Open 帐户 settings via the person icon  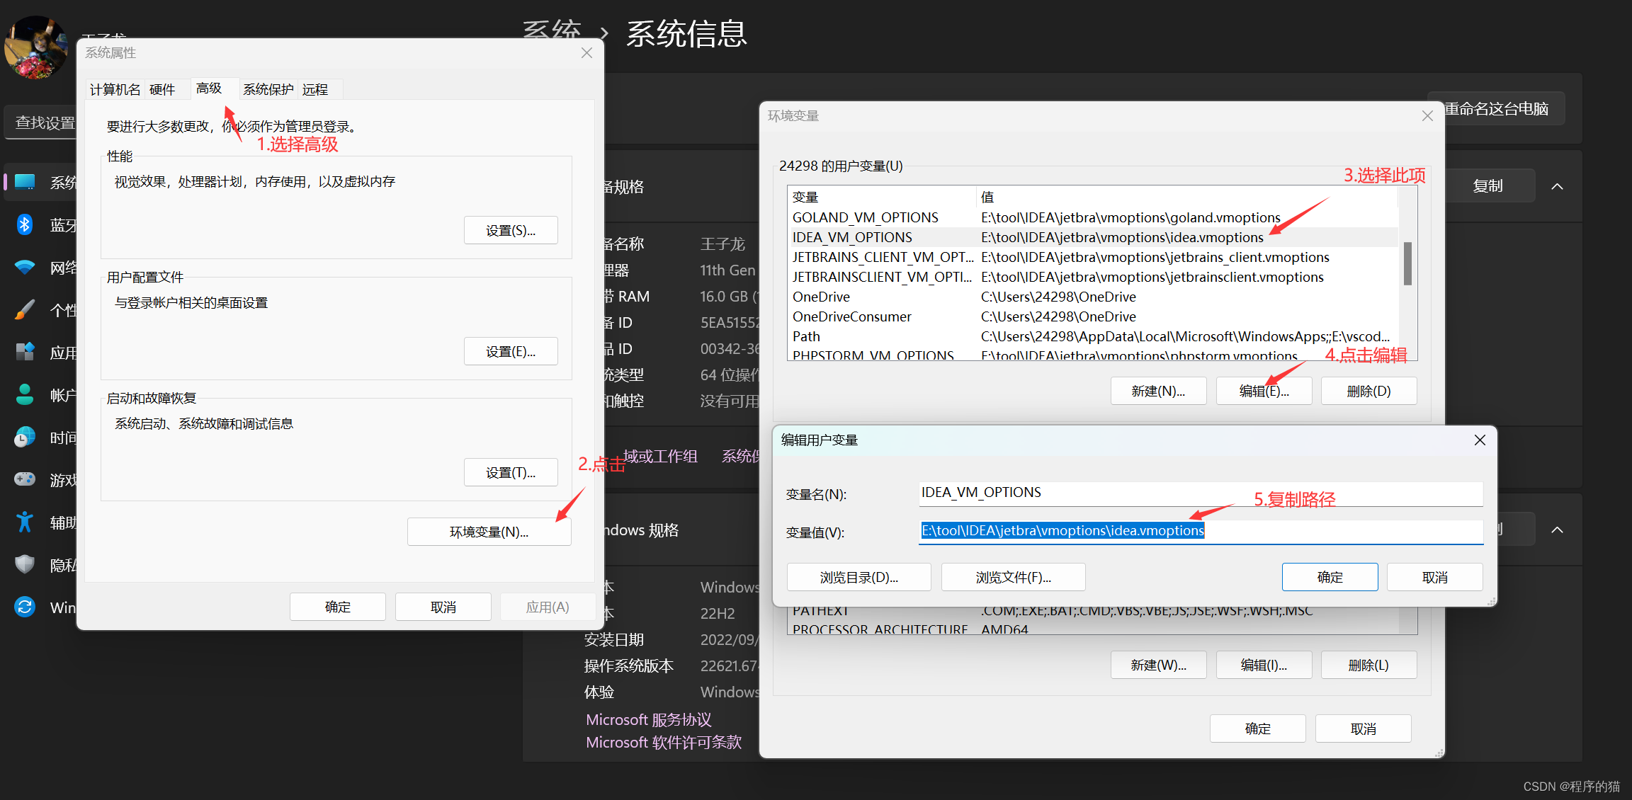[x=25, y=394]
